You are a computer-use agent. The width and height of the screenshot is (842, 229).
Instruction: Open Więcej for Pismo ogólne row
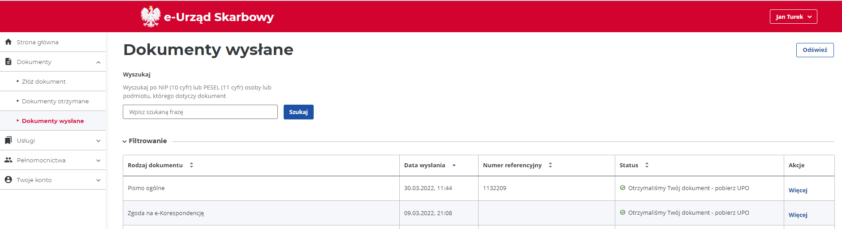[798, 190]
